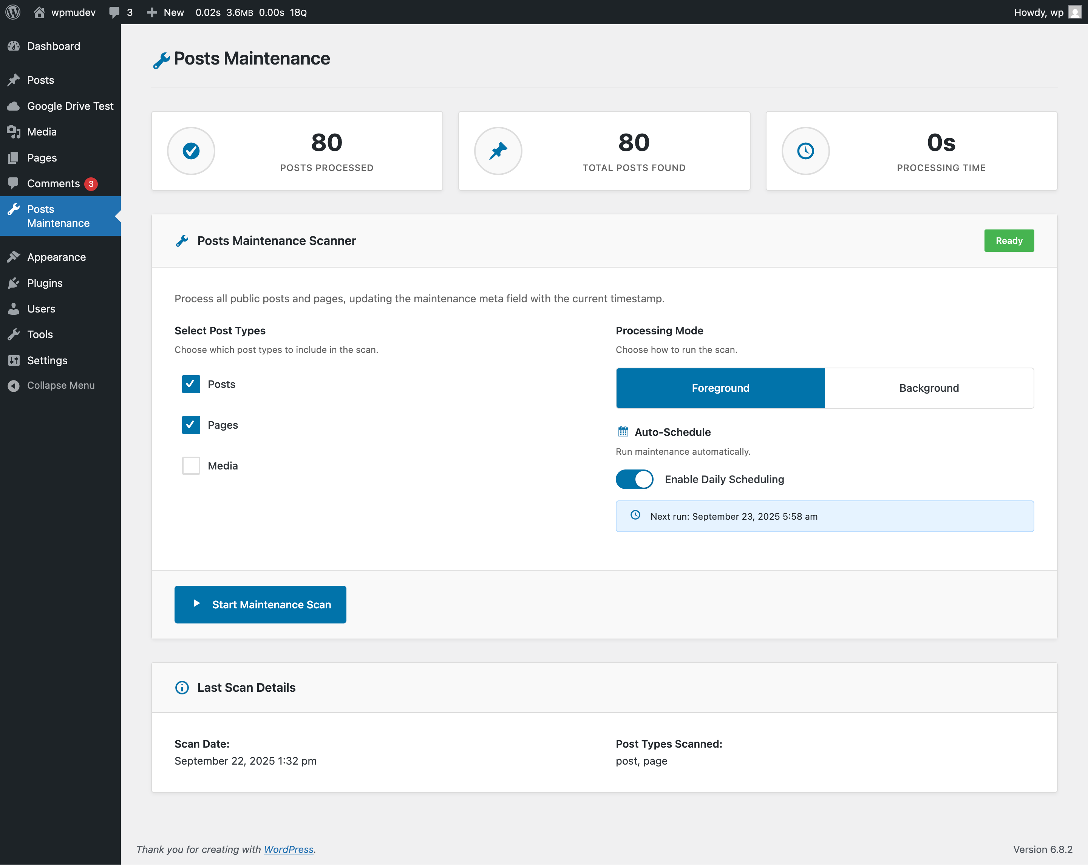This screenshot has width=1088, height=865.
Task: Click 'Select Post Types' heading
Action: click(220, 331)
